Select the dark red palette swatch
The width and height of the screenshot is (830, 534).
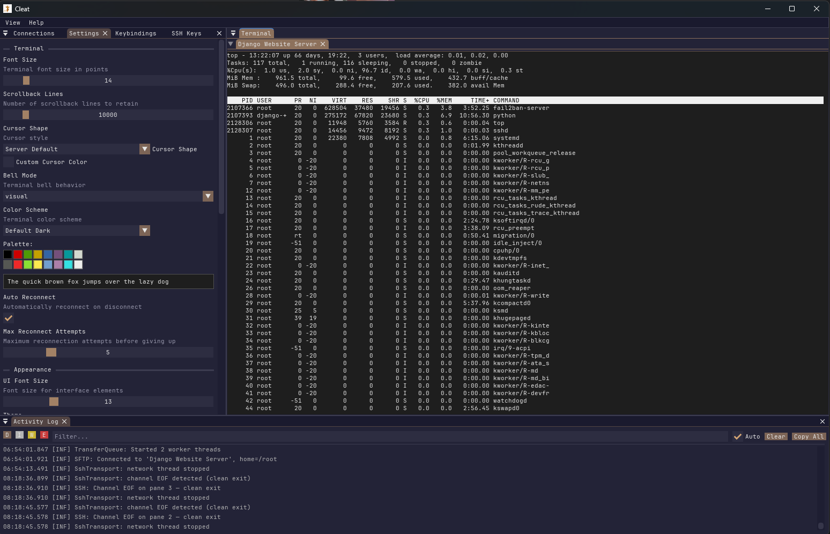tap(18, 254)
